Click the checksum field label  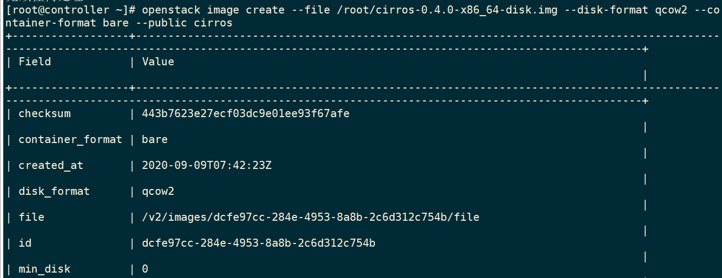(44, 114)
